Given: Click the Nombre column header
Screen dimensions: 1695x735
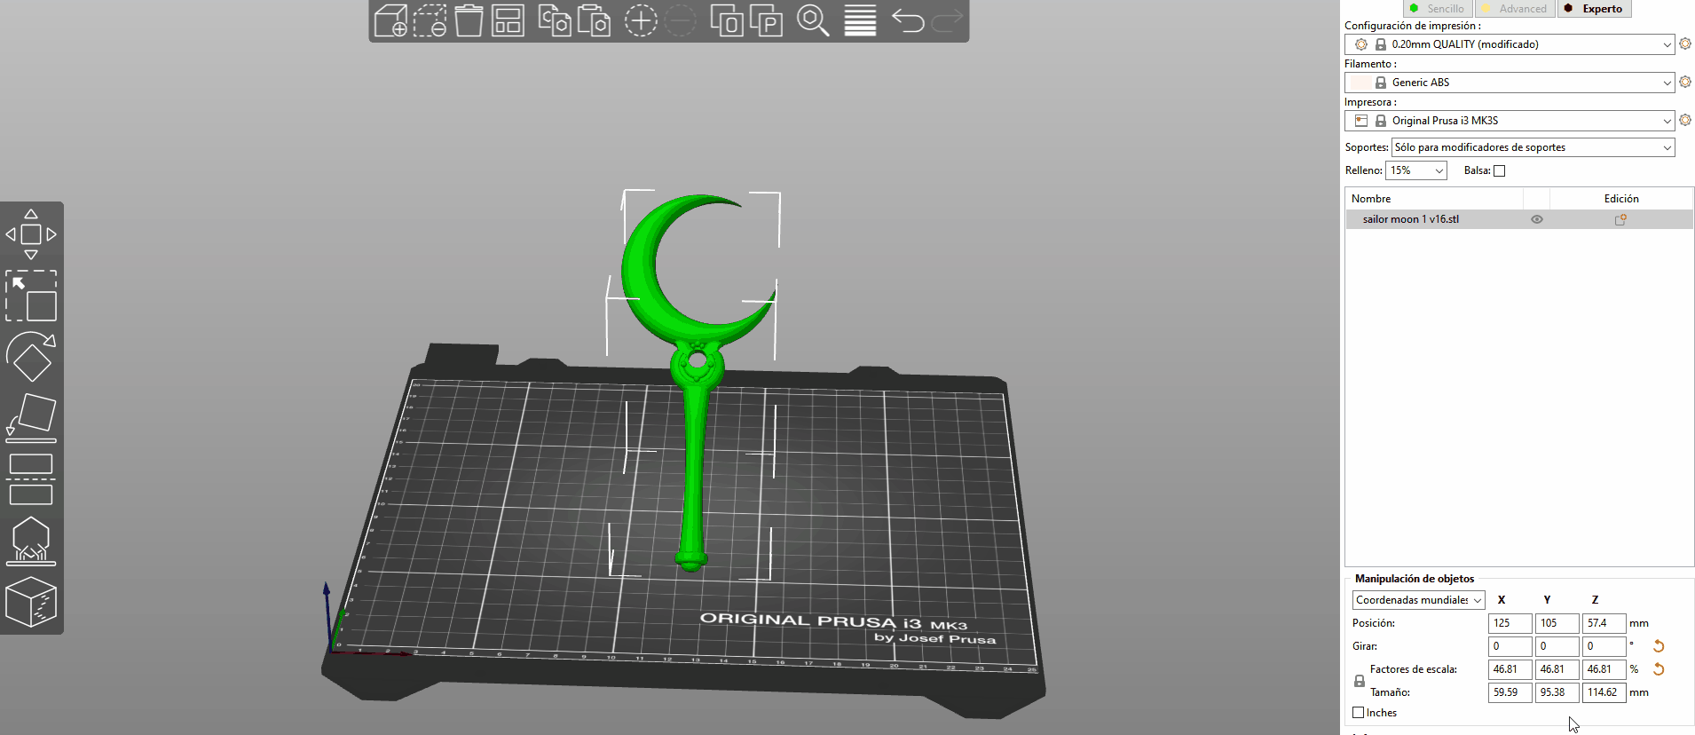Looking at the screenshot, I should pos(1434,199).
